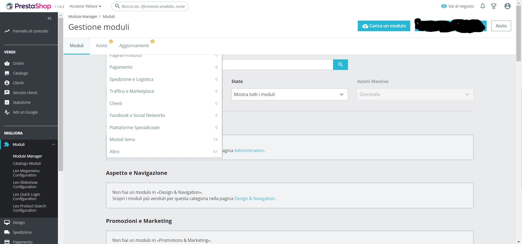
Task: Switch to the Avvisi tab
Action: coord(101,46)
